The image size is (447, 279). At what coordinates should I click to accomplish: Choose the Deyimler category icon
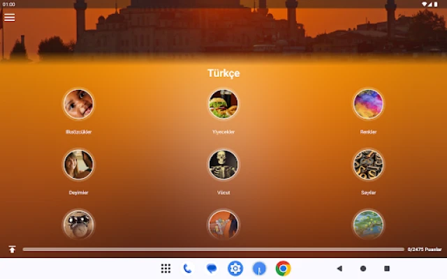(78, 165)
